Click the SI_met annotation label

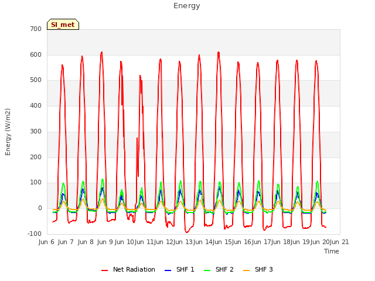(x=63, y=25)
